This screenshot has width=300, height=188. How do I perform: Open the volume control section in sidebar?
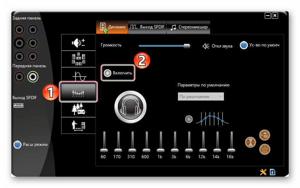coord(79,43)
